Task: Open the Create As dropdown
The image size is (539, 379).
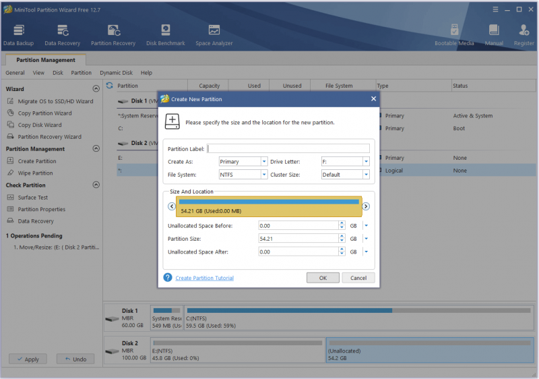Action: pyautogui.click(x=264, y=161)
